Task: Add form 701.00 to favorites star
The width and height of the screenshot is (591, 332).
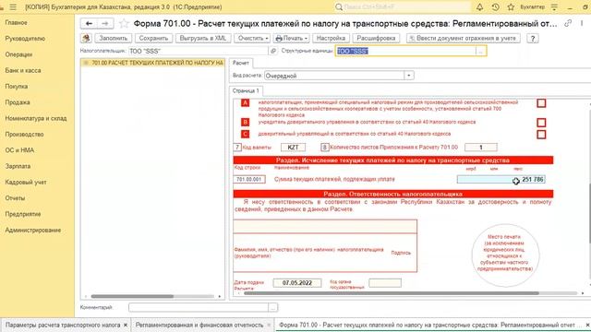Action: coord(124,24)
